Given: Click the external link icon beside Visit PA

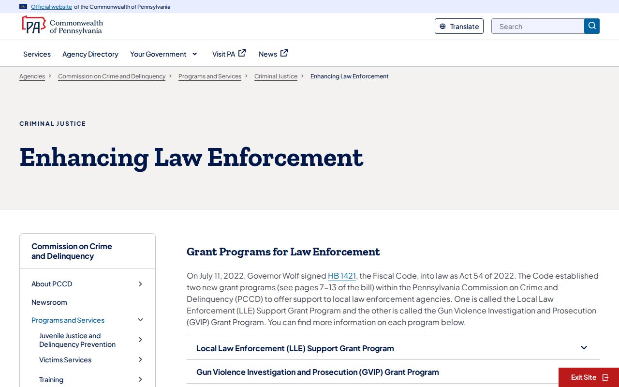Looking at the screenshot, I should (x=242, y=53).
